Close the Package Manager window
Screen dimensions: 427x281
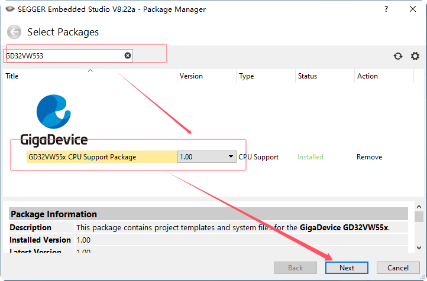tap(413, 10)
